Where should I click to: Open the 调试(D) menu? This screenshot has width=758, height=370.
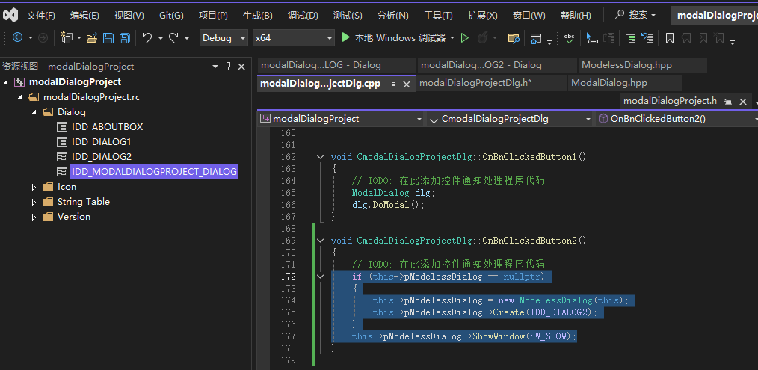(x=303, y=16)
